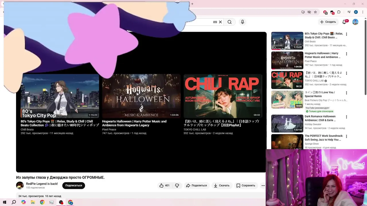
Task: Click the RedPie channel avatar
Action: pos(20,185)
